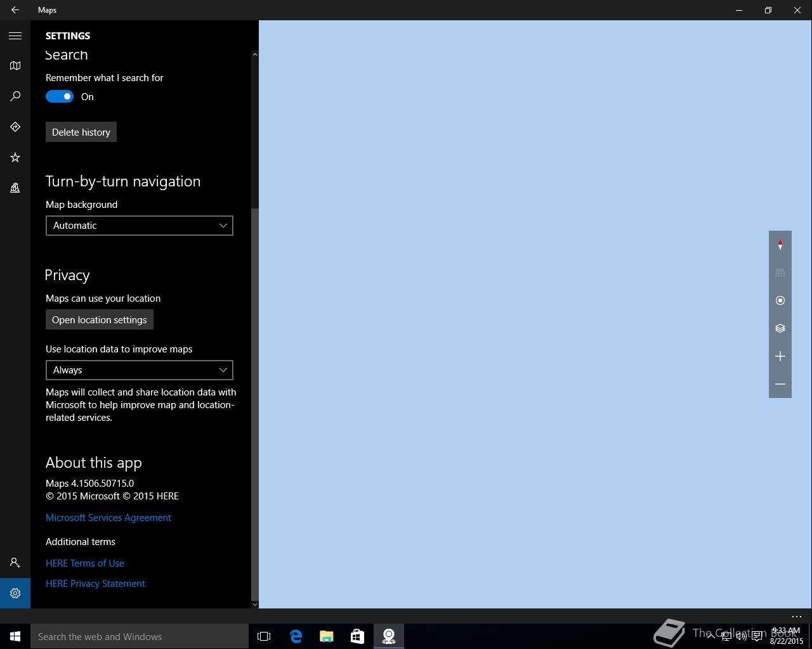Turn off Remember what I search for
812x649 pixels.
60,96
